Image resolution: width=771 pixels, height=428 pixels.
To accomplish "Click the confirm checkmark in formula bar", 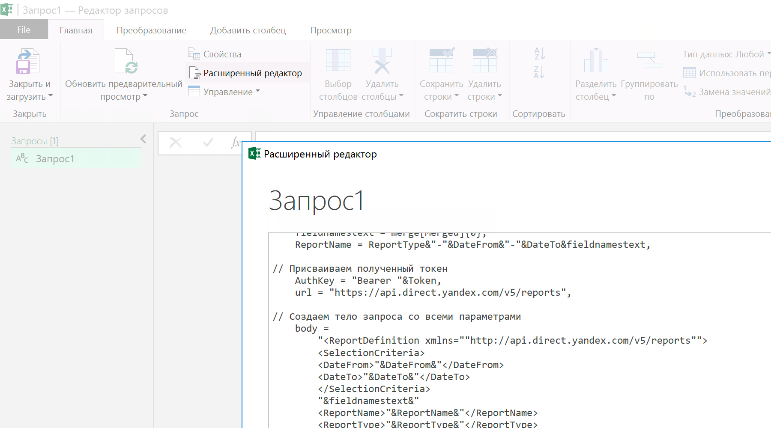I will 208,143.
